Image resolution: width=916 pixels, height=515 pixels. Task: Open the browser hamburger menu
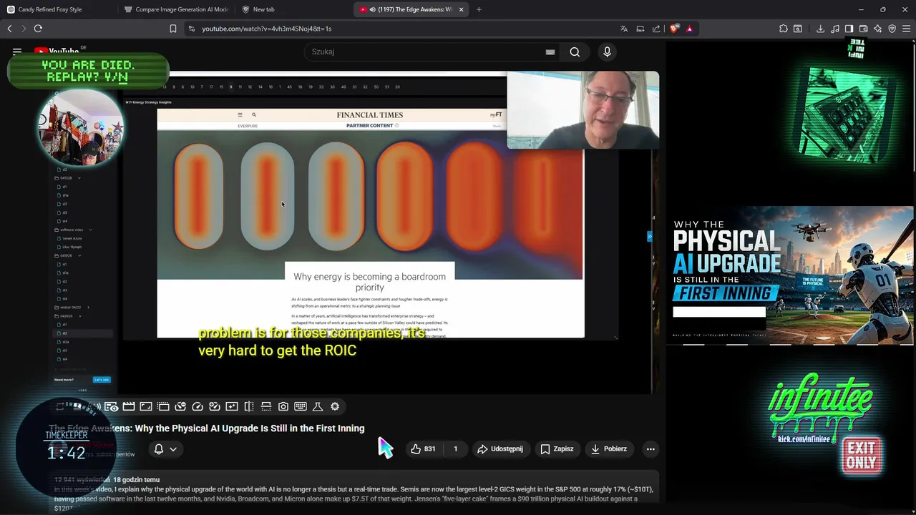(907, 29)
